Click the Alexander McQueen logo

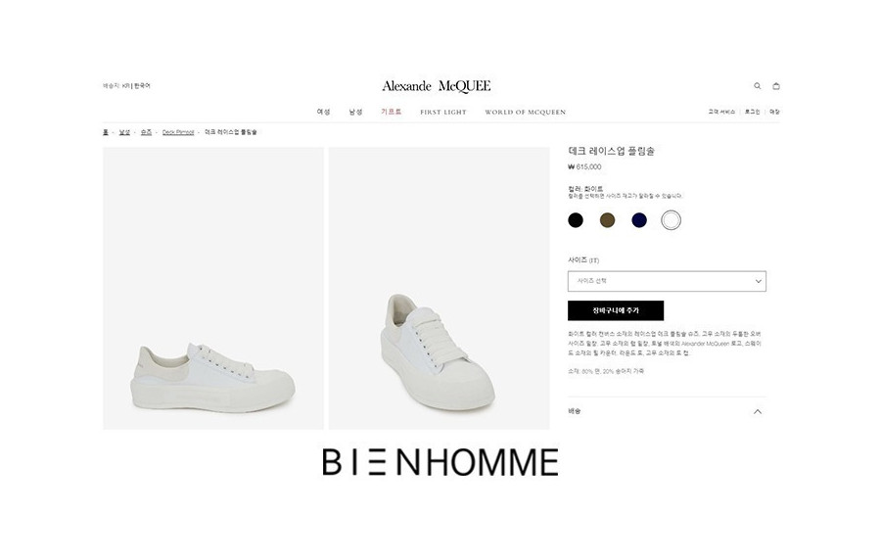point(437,86)
